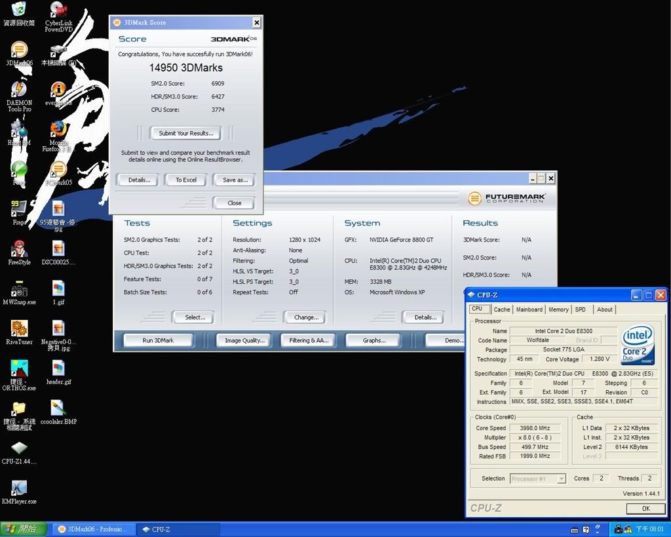Switch to Cache tab in CPU-Z
The height and width of the screenshot is (537, 671).
point(501,309)
